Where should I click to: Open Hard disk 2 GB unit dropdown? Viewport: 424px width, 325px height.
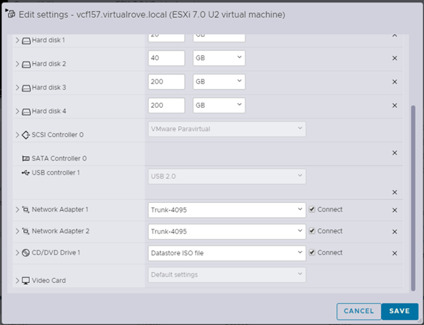[218, 58]
